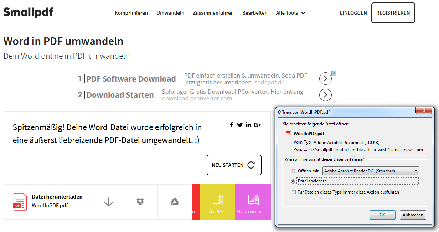The image size is (439, 232).
Task: Click the NEU STARTEN button
Action: click(234, 165)
